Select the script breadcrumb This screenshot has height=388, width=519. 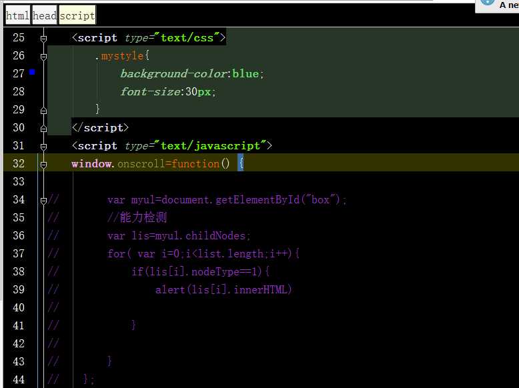coord(77,15)
